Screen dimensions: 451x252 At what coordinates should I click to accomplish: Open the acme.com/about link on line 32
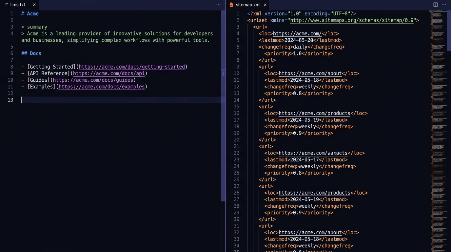point(310,232)
